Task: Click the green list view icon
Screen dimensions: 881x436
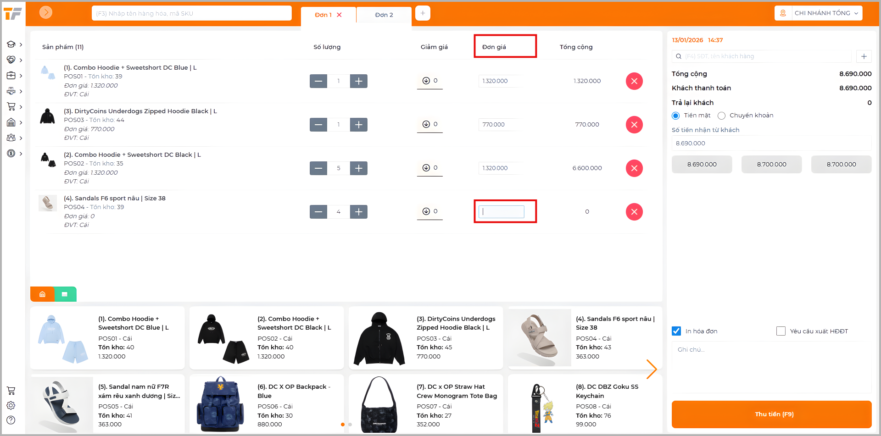Action: [65, 294]
